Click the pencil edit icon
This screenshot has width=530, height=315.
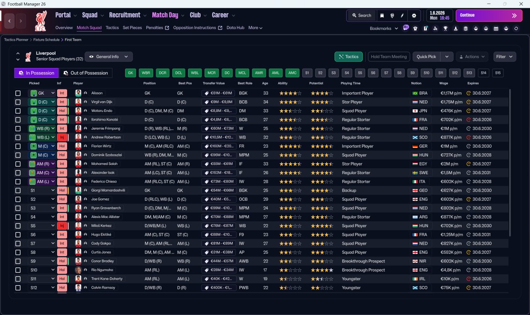(402, 15)
